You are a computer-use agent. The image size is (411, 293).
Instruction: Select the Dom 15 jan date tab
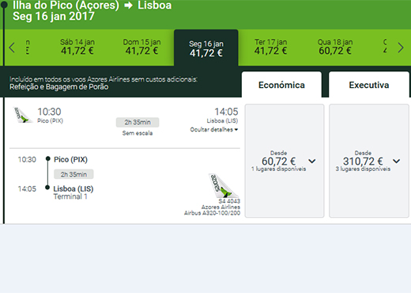point(141,47)
